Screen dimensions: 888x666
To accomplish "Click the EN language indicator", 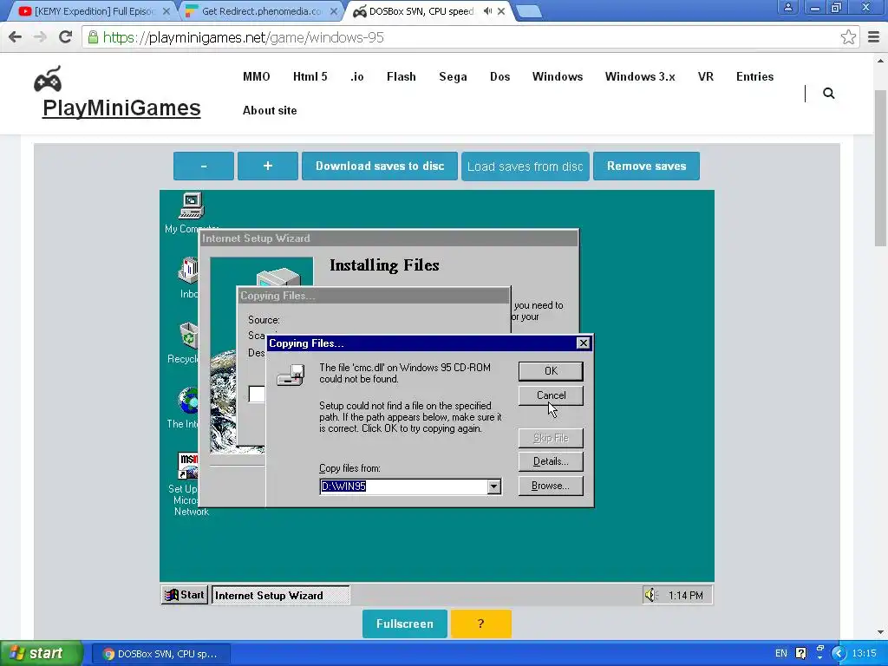I will [x=781, y=654].
